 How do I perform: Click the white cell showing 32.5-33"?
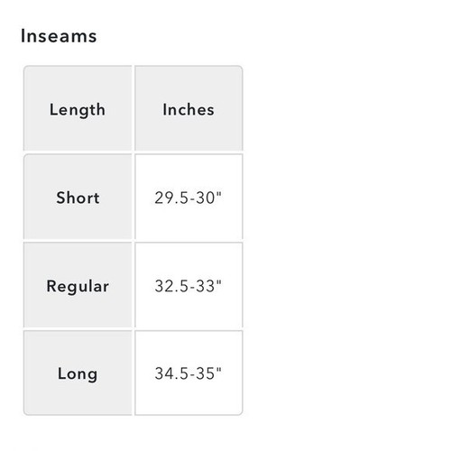click(189, 285)
